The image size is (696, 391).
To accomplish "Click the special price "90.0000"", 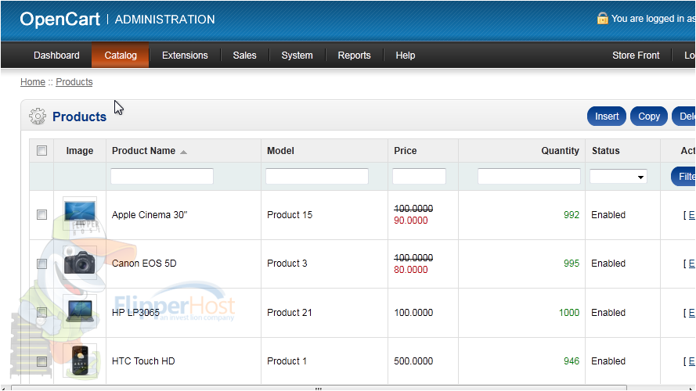I will click(410, 221).
